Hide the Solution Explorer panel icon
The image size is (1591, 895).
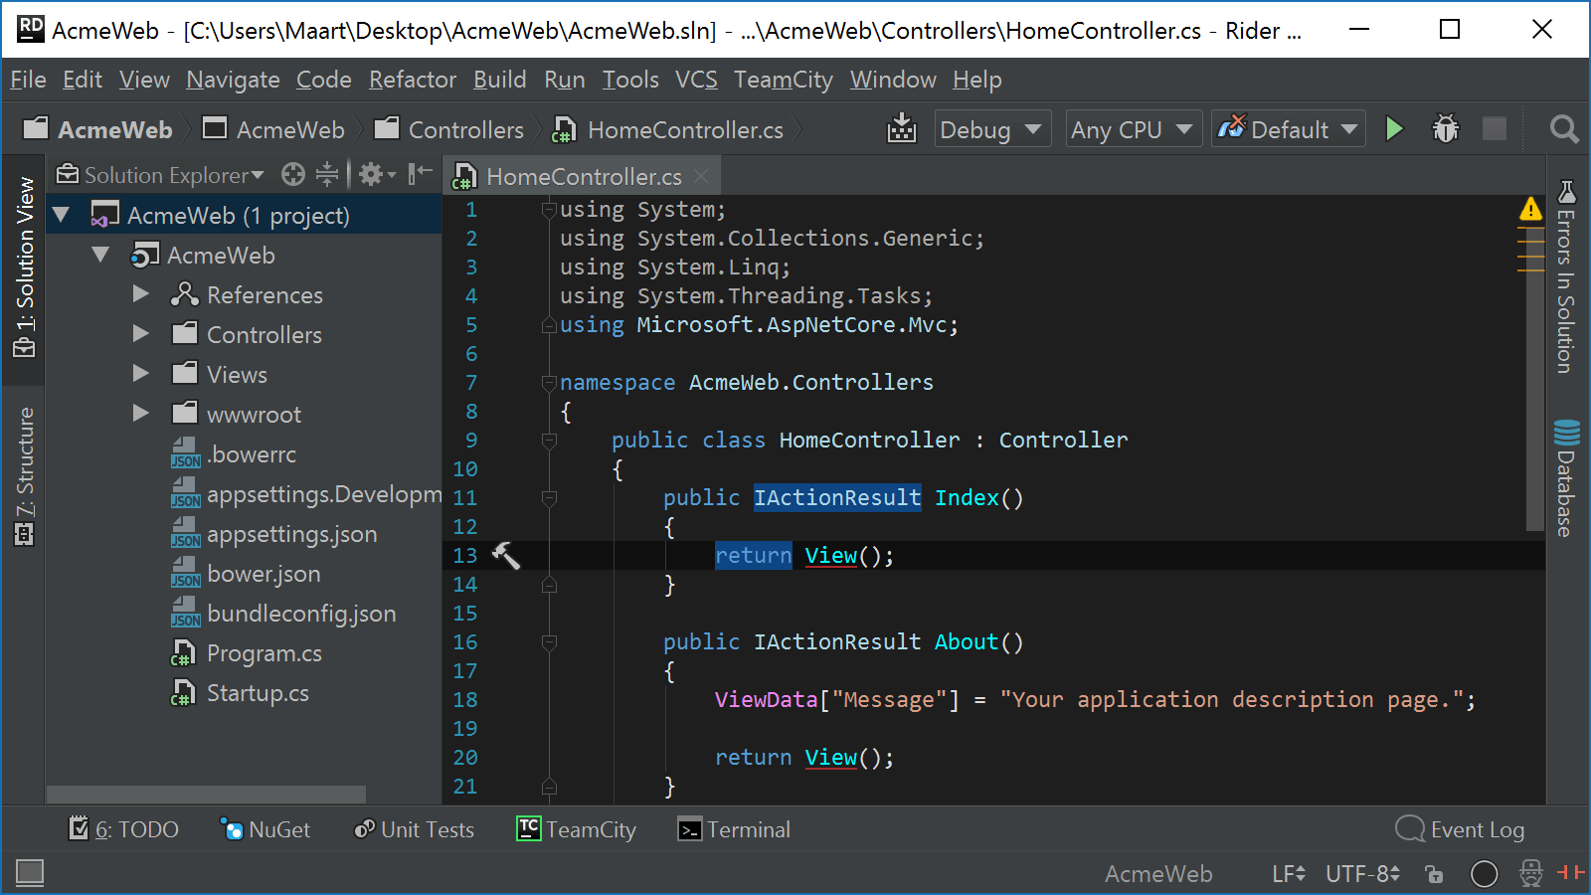coord(421,174)
